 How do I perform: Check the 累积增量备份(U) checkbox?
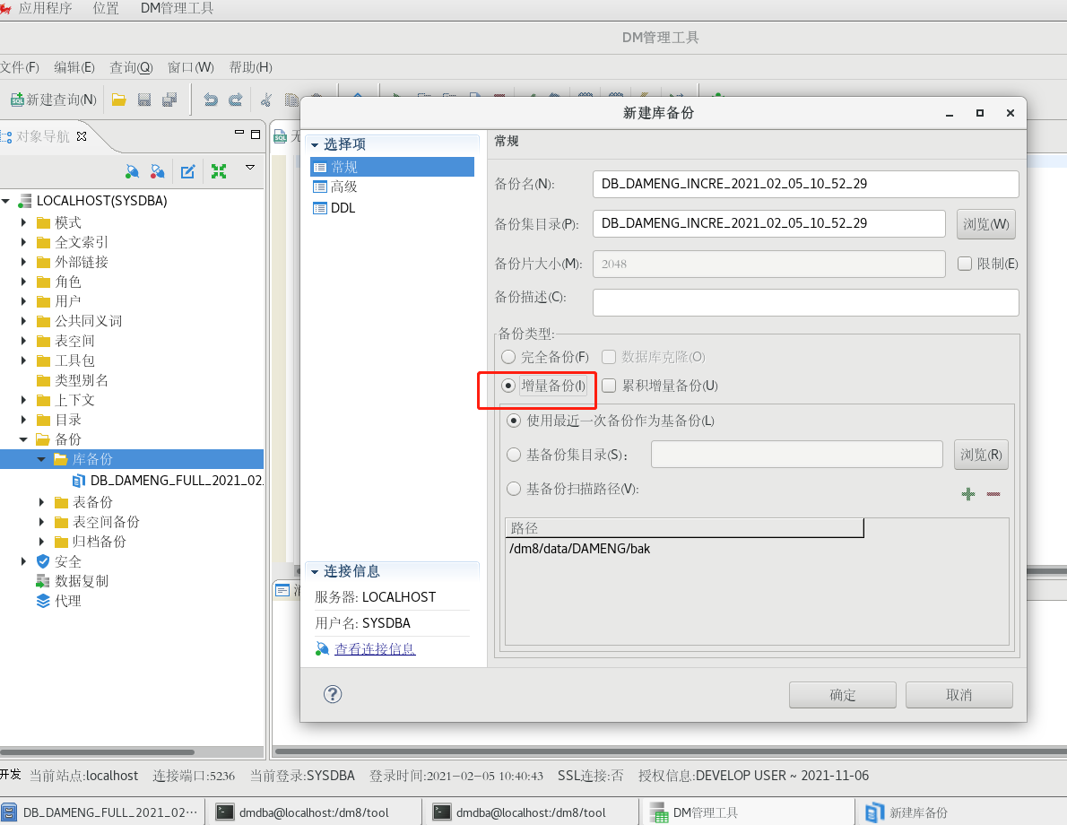(x=609, y=386)
